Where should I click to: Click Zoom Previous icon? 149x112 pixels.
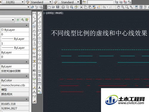click(x=131, y=7)
